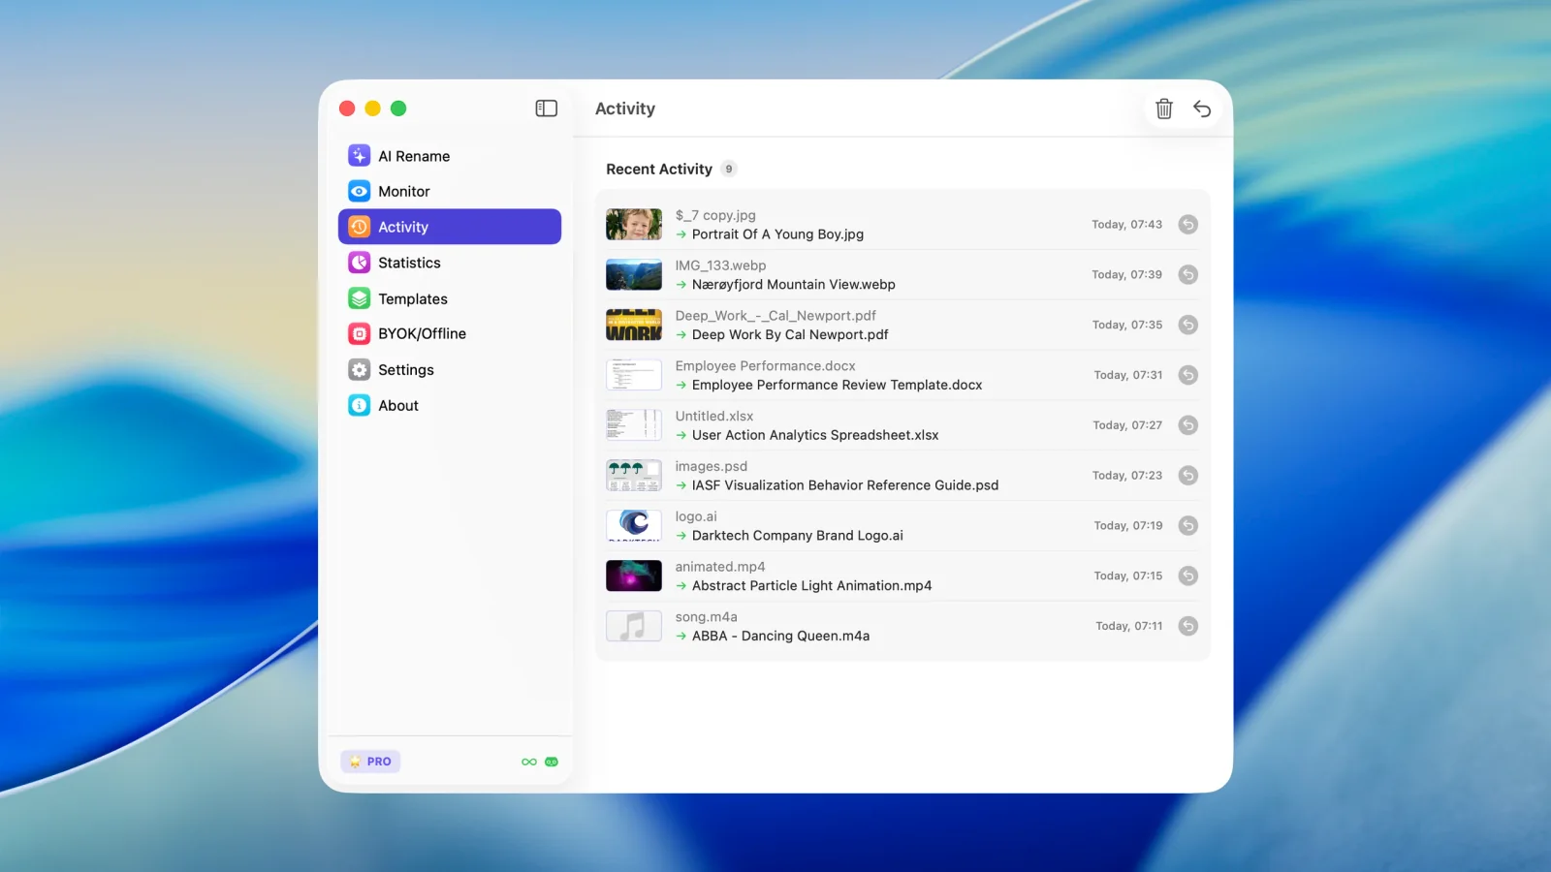The width and height of the screenshot is (1551, 872).
Task: Click the green robot icon beside infinity
Action: (552, 762)
